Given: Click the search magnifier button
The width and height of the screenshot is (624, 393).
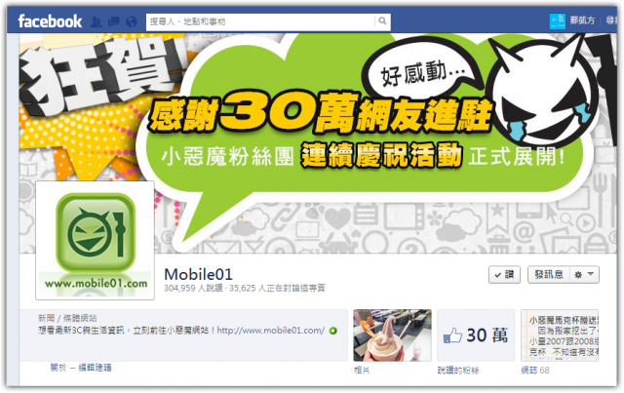Looking at the screenshot, I should pyautogui.click(x=382, y=21).
